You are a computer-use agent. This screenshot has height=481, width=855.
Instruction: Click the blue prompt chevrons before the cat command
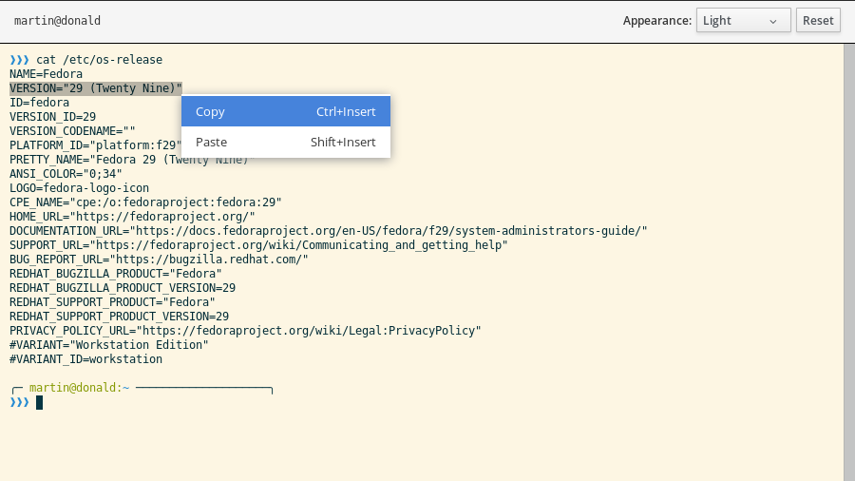pyautogui.click(x=19, y=60)
